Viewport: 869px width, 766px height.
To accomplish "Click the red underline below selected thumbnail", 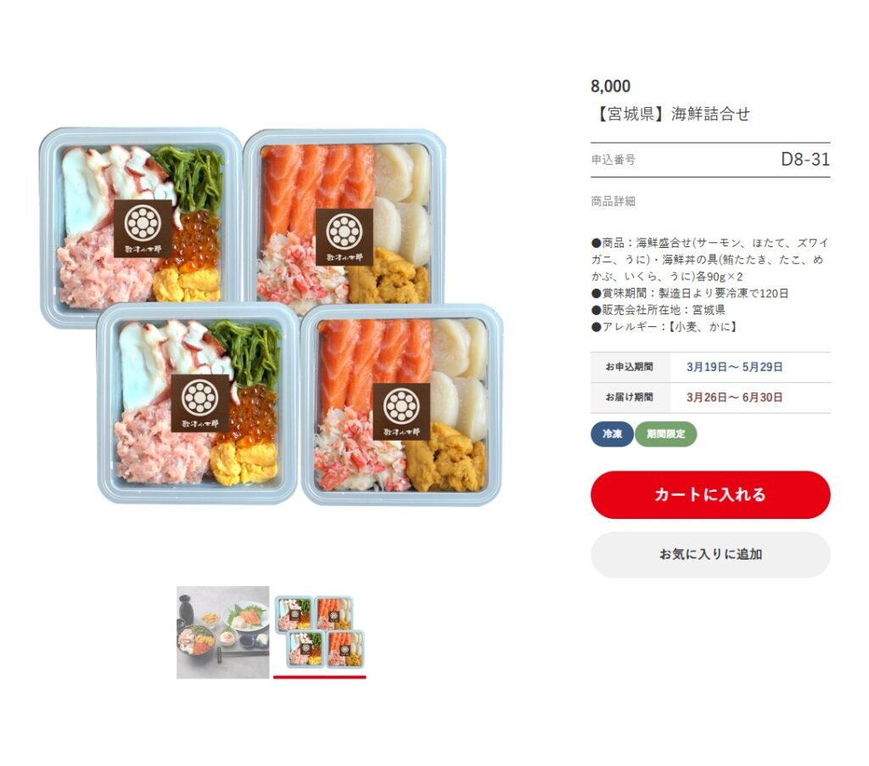I will [320, 677].
